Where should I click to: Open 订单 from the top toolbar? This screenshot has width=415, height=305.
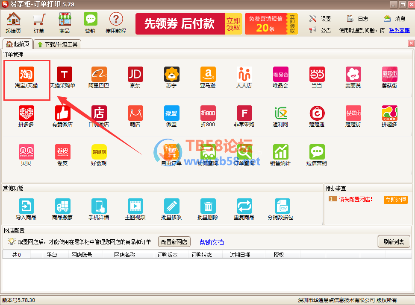39,23
